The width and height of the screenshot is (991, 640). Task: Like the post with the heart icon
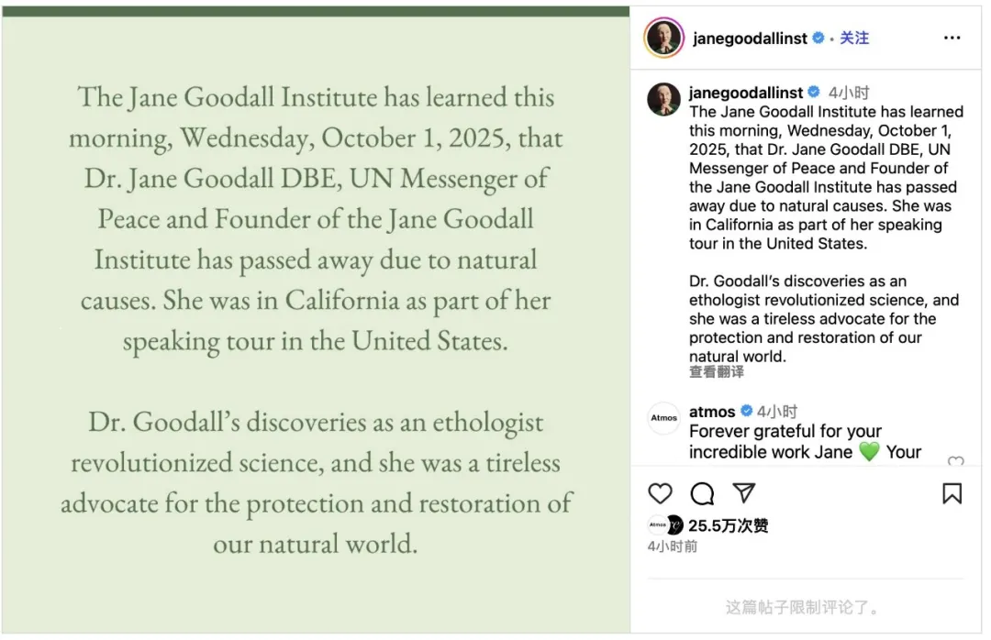(x=661, y=493)
